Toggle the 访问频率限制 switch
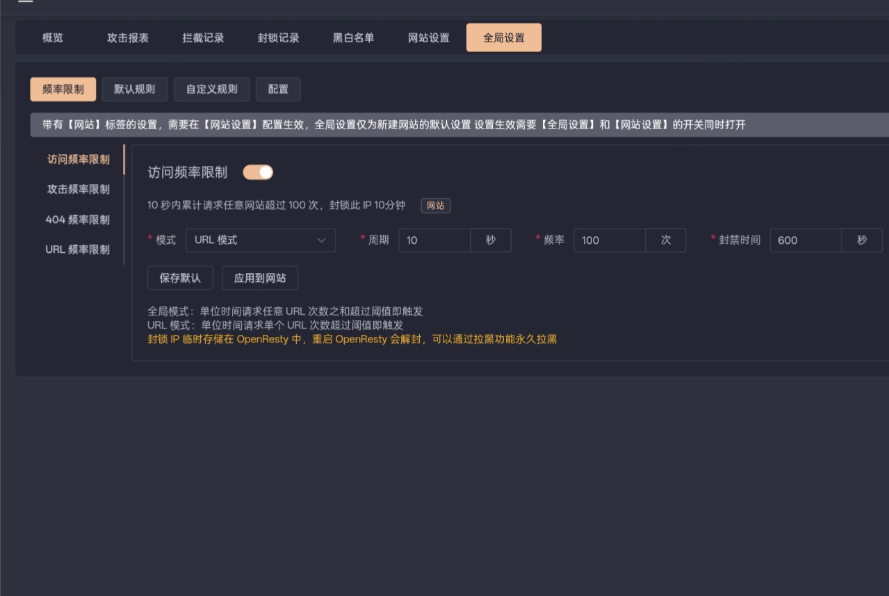889x596 pixels. [258, 172]
